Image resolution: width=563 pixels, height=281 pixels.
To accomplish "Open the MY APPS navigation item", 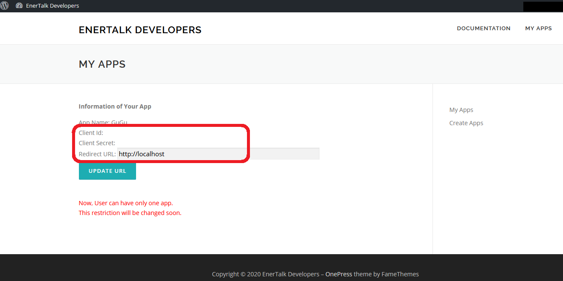I will pos(538,29).
